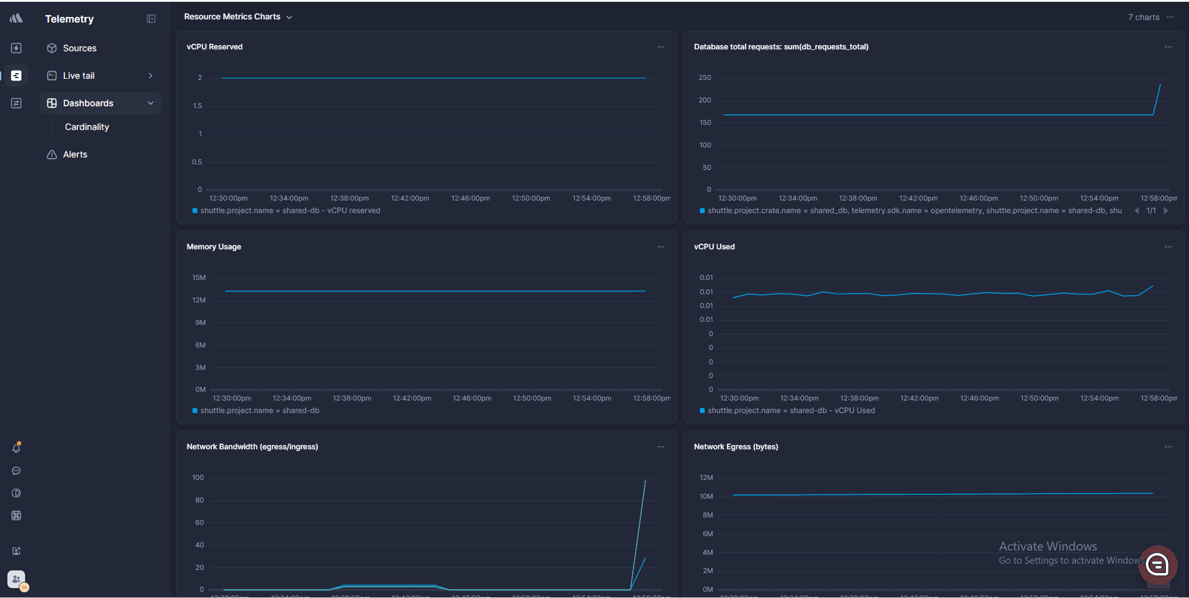Screen dimensions: 1189x598
Task: Go to Sources in the sidebar
Action: click(79, 48)
